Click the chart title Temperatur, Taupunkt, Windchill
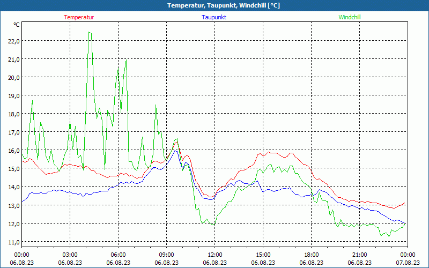The height and width of the screenshot is (268, 429). pos(224,5)
